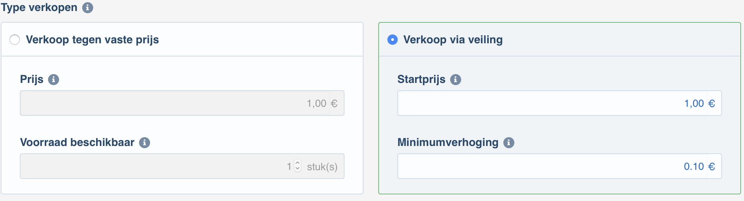Click the euro symbol in Minimumverhoging field
Screen dimensions: 744x201
712,167
